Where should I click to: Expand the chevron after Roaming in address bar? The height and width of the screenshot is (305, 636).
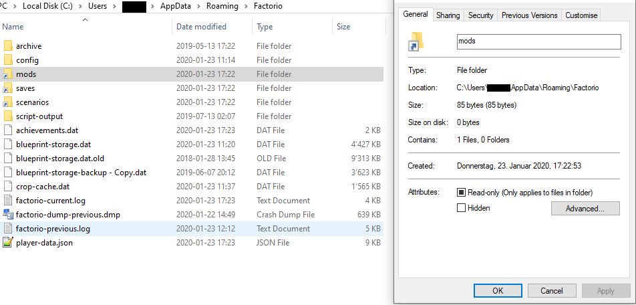coord(245,6)
